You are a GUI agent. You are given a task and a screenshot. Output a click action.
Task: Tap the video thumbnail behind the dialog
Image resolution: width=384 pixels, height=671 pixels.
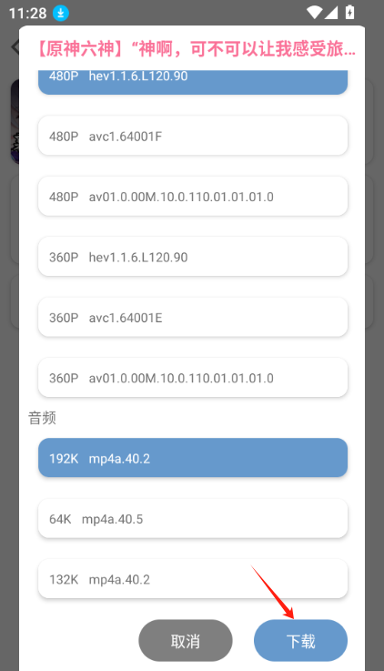pos(15,121)
